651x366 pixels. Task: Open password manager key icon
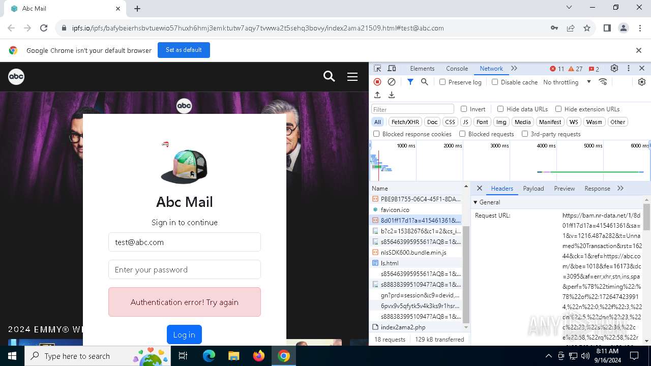click(554, 28)
